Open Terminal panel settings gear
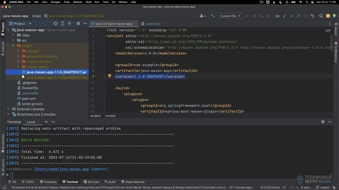This screenshot has width=339, height=190. 323,122
